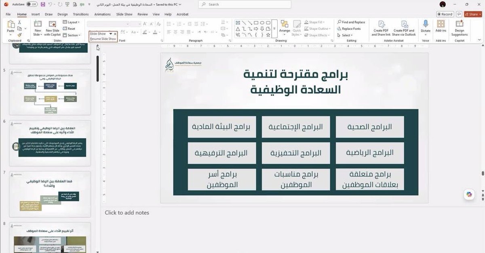Image resolution: width=485 pixels, height=253 pixels.
Task: Select the Rectangle shape in gallery
Action: pos(256,23)
